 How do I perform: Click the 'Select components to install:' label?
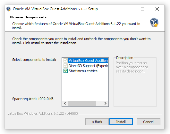[x=34, y=60]
